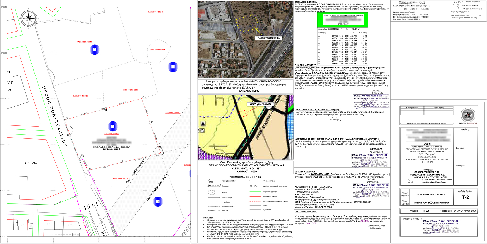This screenshot has height=244, width=487.
Task: Click the ΑΠΟΤΥΠΩΣΗ ΑΓΡΟΤΕΜΑΧΙΟΥ study title
Action: click(431, 195)
